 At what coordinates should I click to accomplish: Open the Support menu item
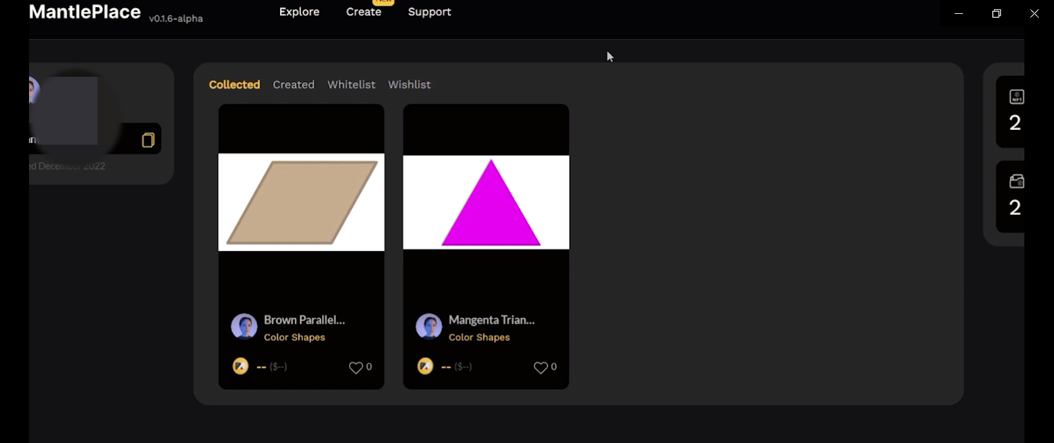point(430,12)
